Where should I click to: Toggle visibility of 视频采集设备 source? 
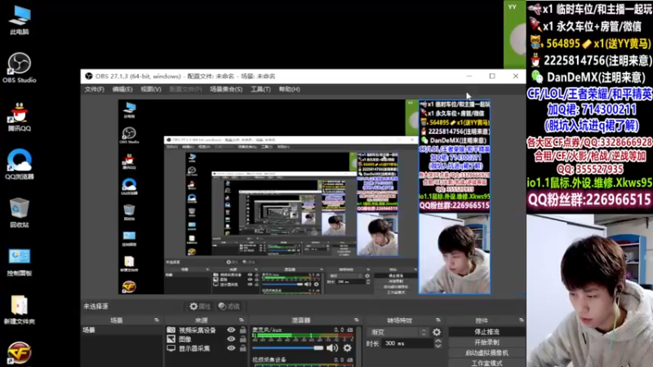click(x=231, y=329)
